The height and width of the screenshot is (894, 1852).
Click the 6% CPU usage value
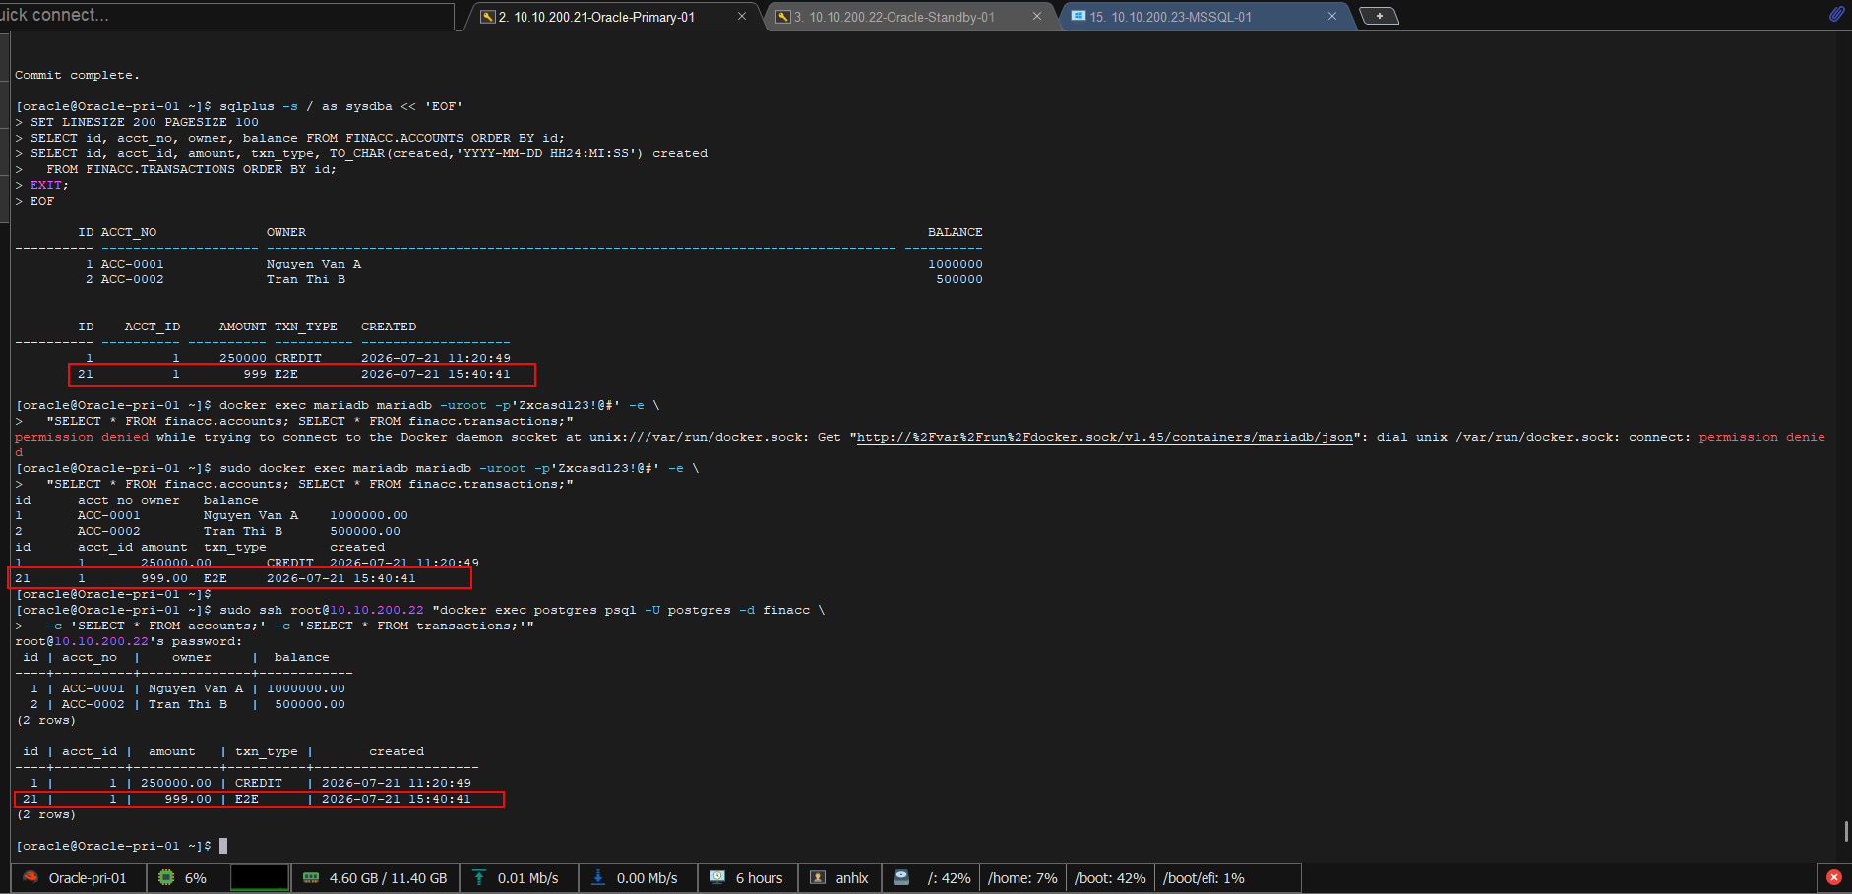(x=196, y=878)
